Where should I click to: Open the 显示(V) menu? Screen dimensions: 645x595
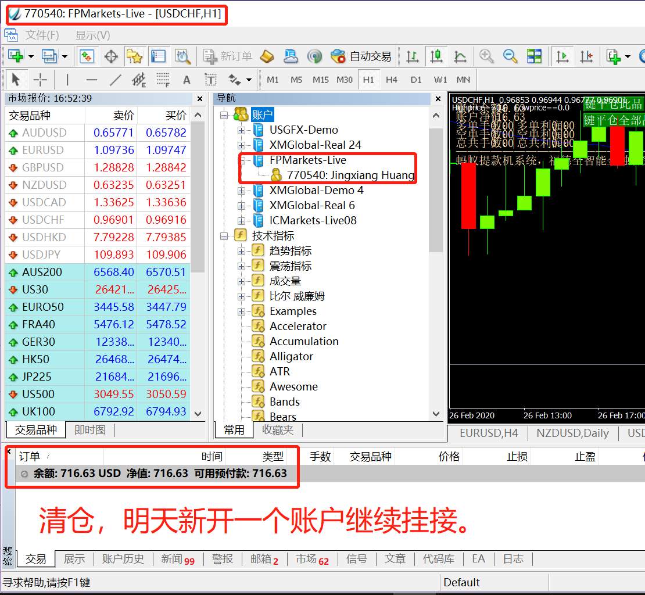tap(92, 35)
